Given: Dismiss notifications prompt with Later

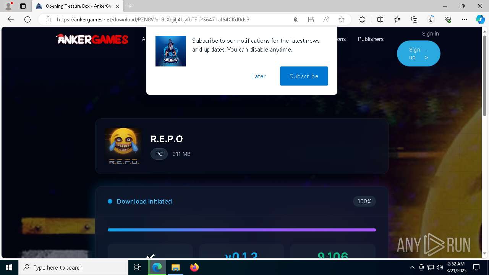Looking at the screenshot, I should [x=258, y=76].
